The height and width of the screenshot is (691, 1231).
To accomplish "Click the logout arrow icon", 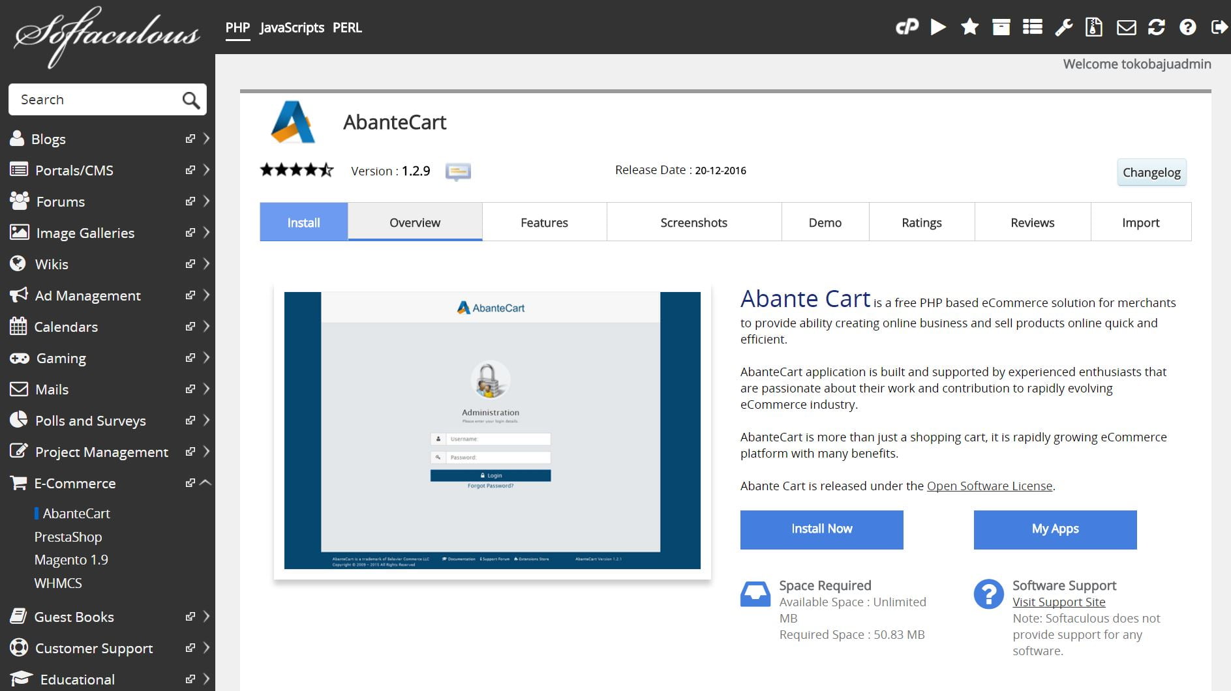I will [1219, 27].
